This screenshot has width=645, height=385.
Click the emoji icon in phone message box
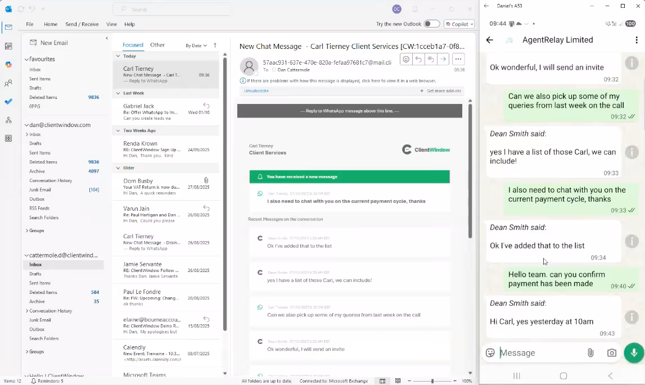pos(490,353)
